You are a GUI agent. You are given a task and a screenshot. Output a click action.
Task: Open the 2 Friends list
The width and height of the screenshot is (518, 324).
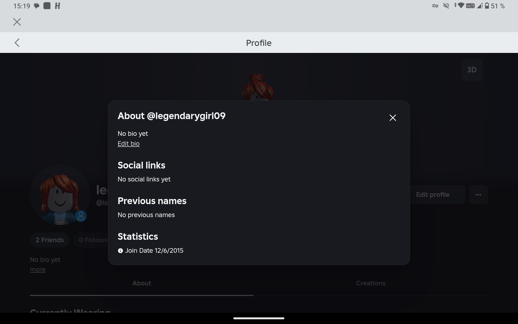tap(50, 240)
